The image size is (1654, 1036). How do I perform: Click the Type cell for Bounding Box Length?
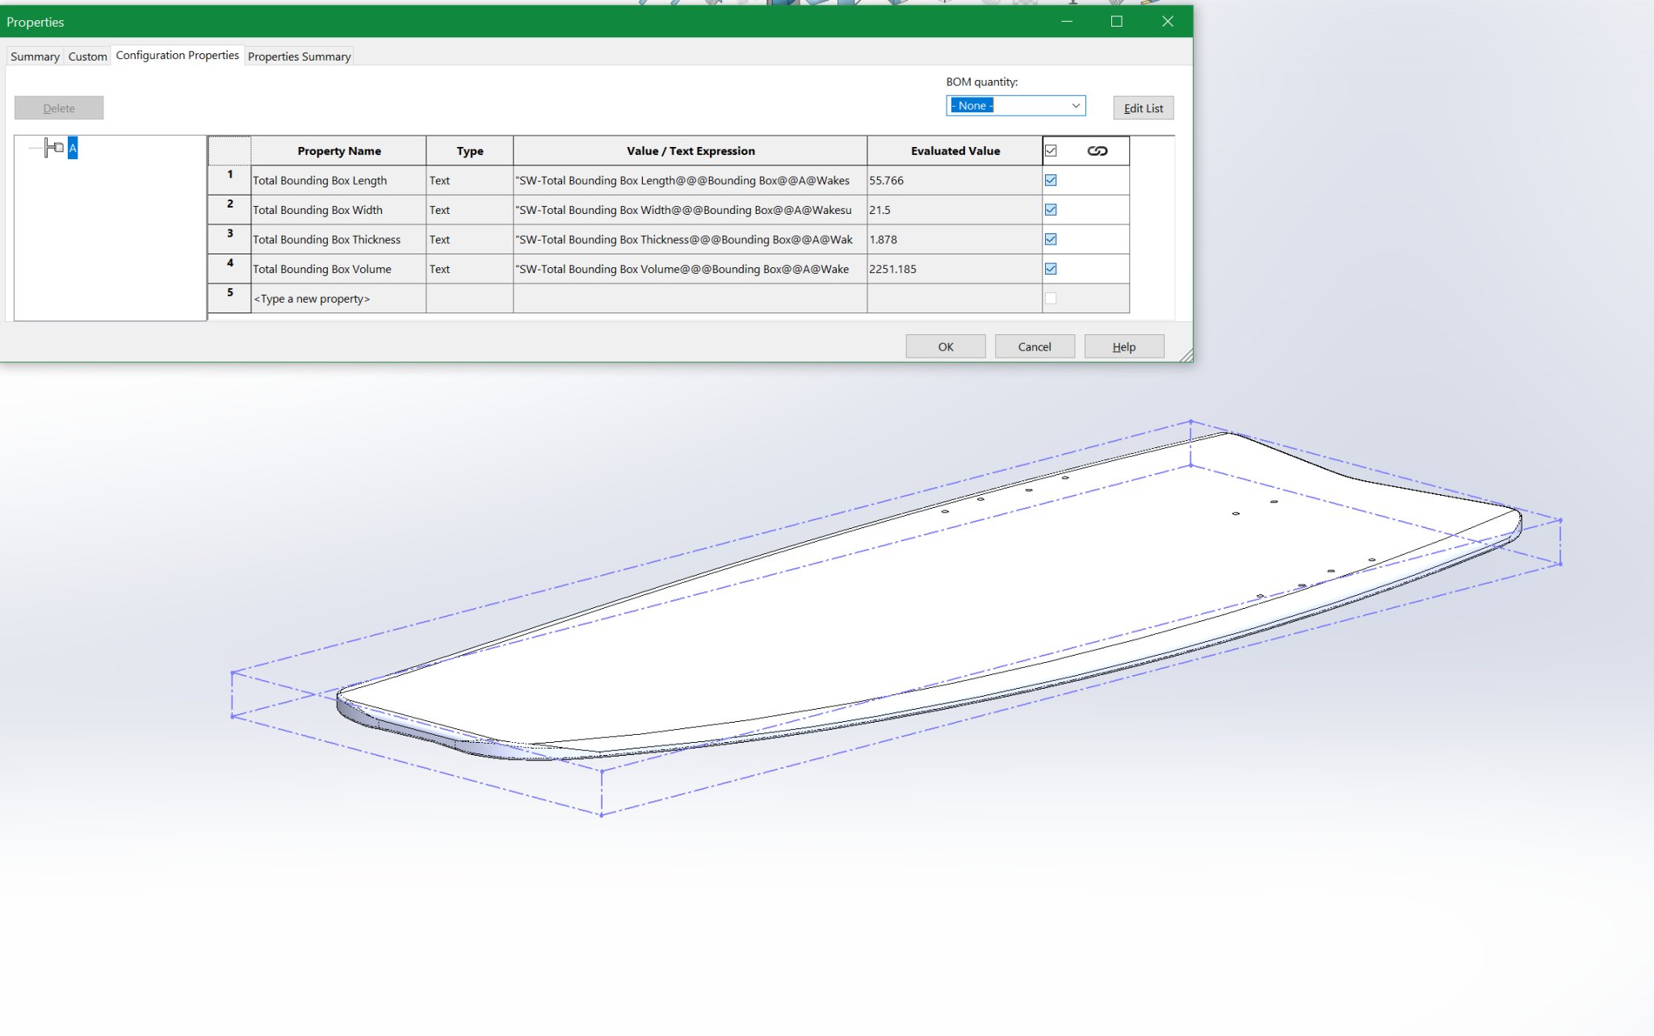coord(469,180)
